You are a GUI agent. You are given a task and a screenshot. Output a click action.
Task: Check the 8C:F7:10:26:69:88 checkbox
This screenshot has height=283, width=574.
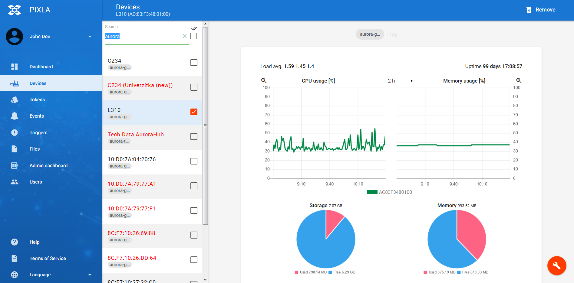[x=194, y=235]
